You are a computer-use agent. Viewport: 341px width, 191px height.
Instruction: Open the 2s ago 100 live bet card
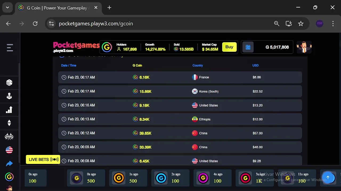[170, 177]
